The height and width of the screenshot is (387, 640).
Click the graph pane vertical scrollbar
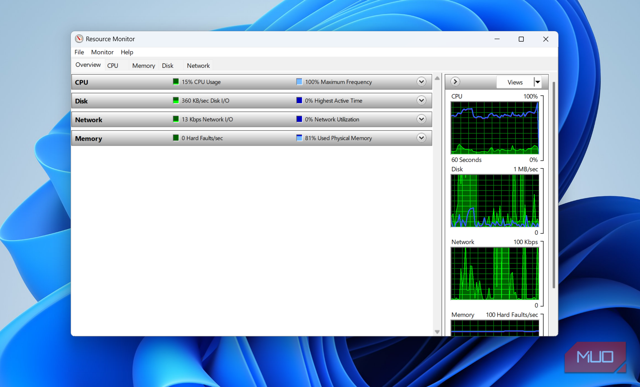[x=554, y=185]
